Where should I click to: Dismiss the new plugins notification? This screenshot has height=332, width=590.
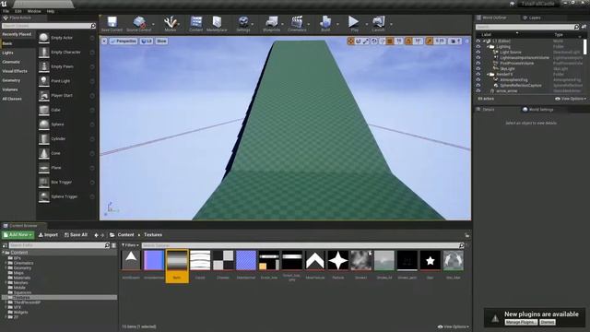(x=548, y=322)
